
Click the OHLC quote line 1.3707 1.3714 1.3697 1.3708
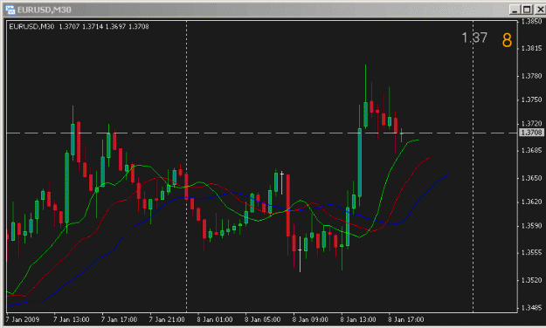tap(104, 27)
